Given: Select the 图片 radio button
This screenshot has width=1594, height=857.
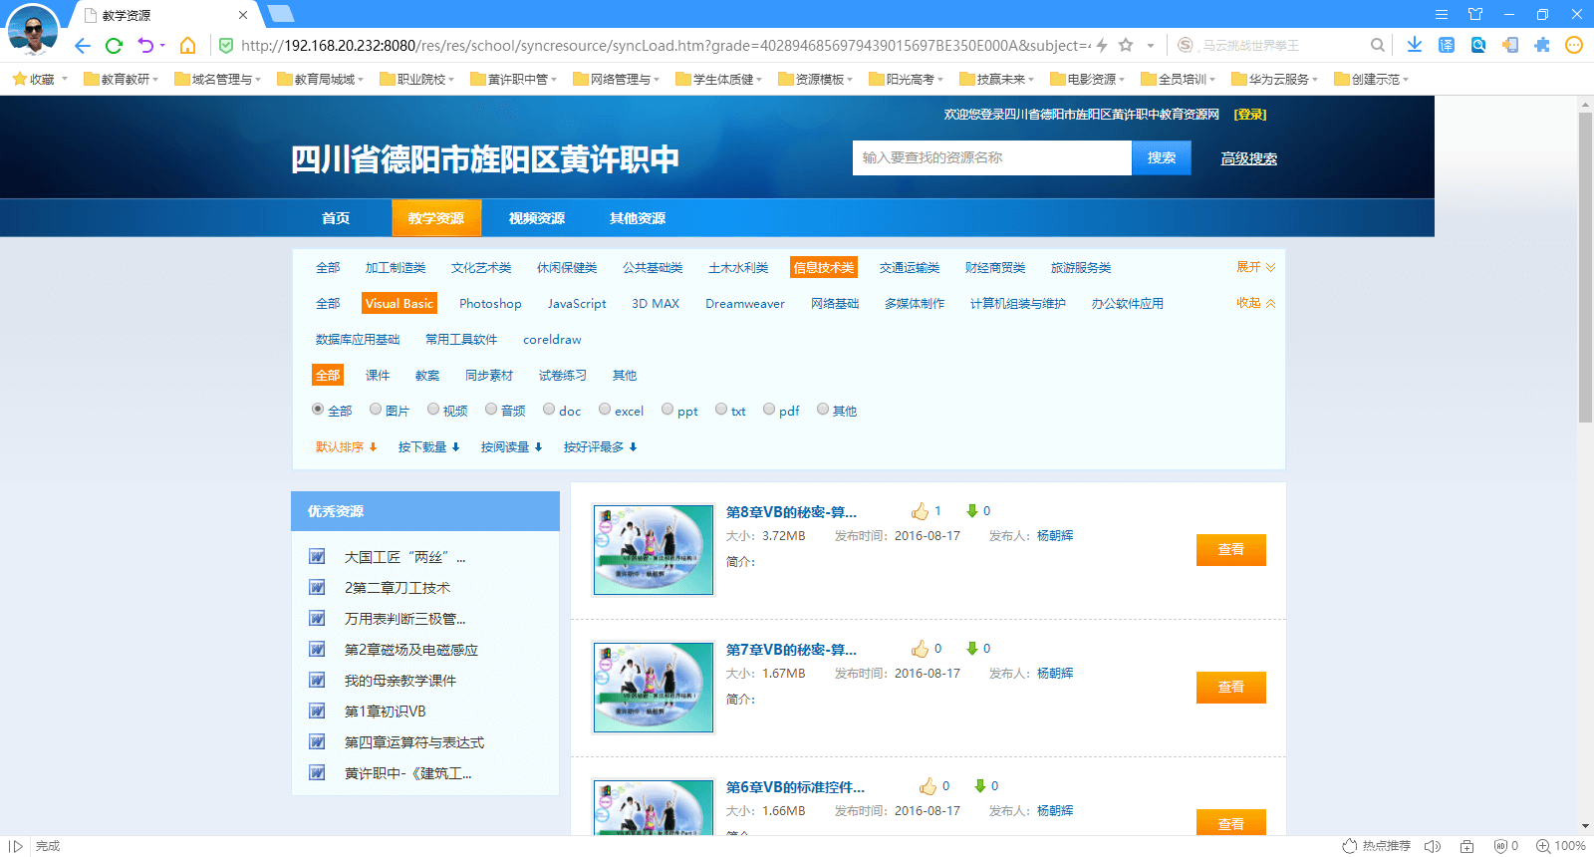Looking at the screenshot, I should click(376, 410).
